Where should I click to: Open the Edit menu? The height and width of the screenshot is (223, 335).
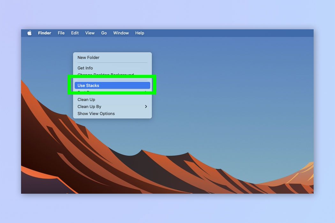(75, 33)
